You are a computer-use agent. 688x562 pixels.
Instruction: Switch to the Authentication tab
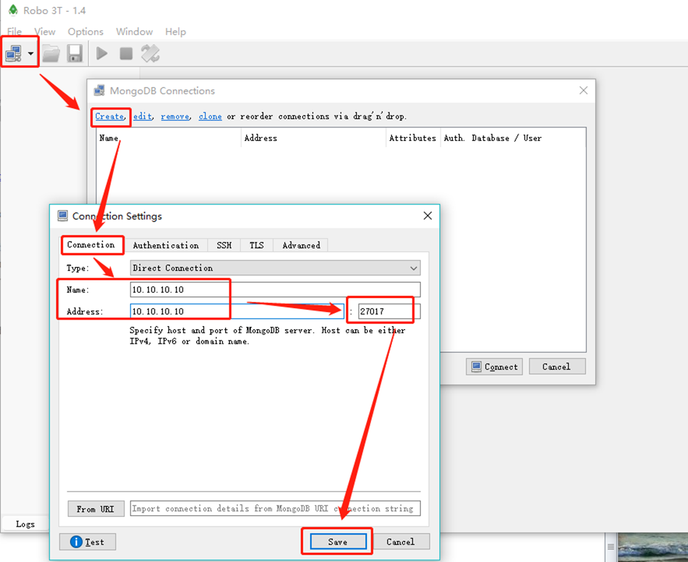point(166,245)
